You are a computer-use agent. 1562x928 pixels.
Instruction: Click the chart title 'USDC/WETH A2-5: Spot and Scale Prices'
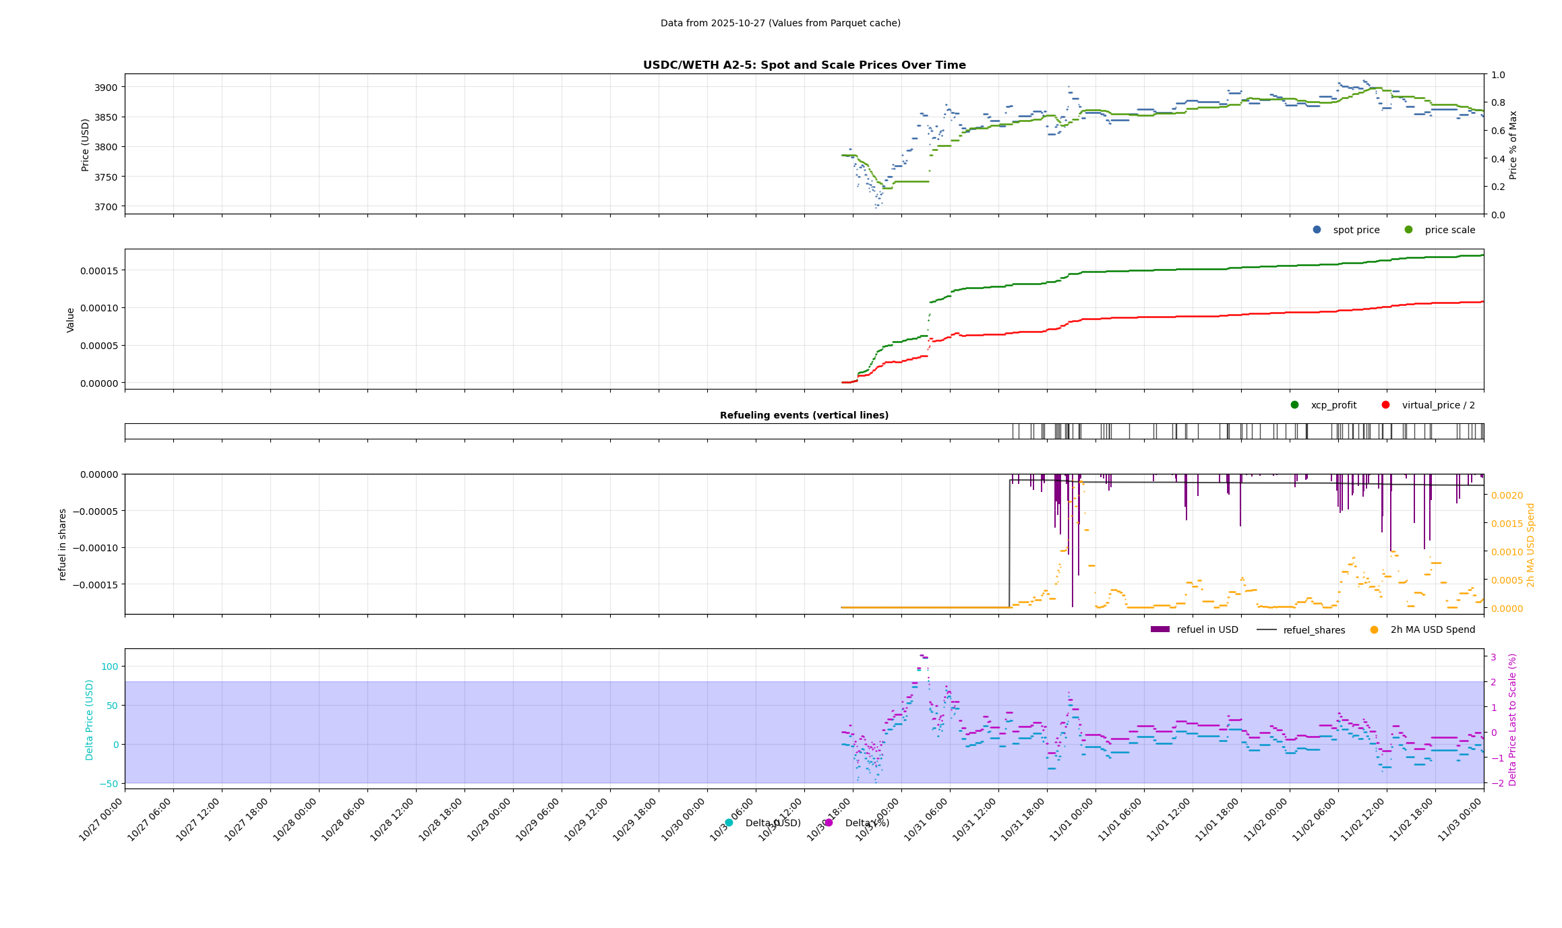(x=804, y=65)
